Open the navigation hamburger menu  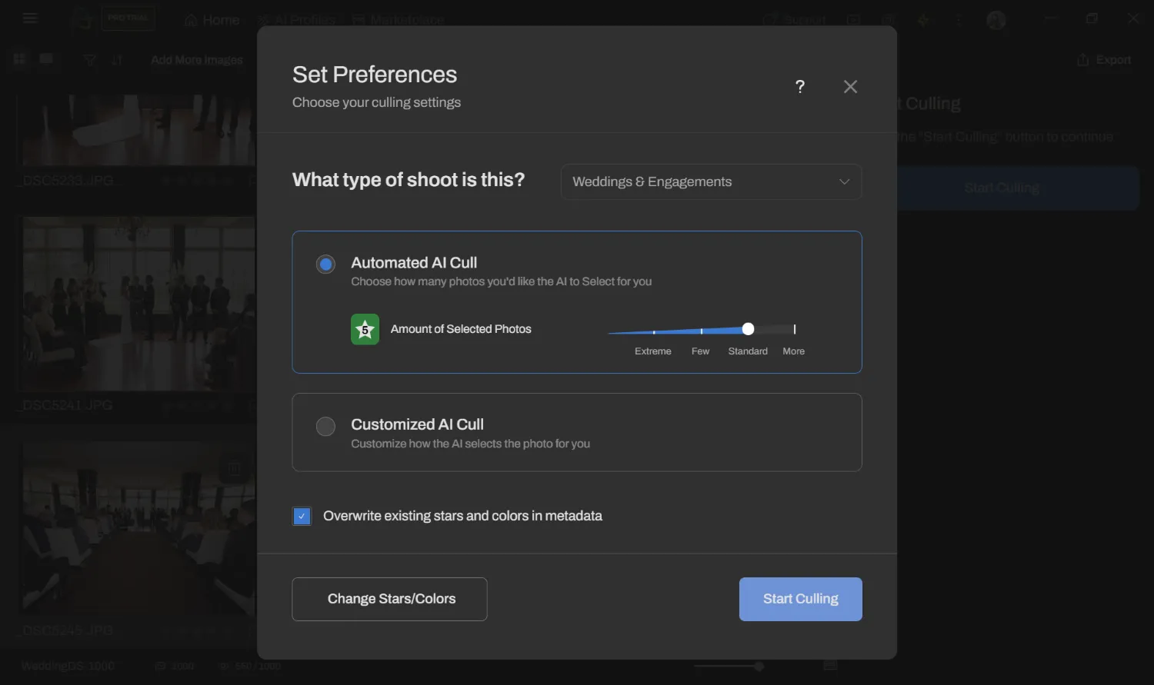[x=30, y=18]
